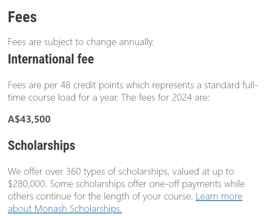This screenshot has height=216, width=277.
Task: Click the International fee heading
Action: 51,59
